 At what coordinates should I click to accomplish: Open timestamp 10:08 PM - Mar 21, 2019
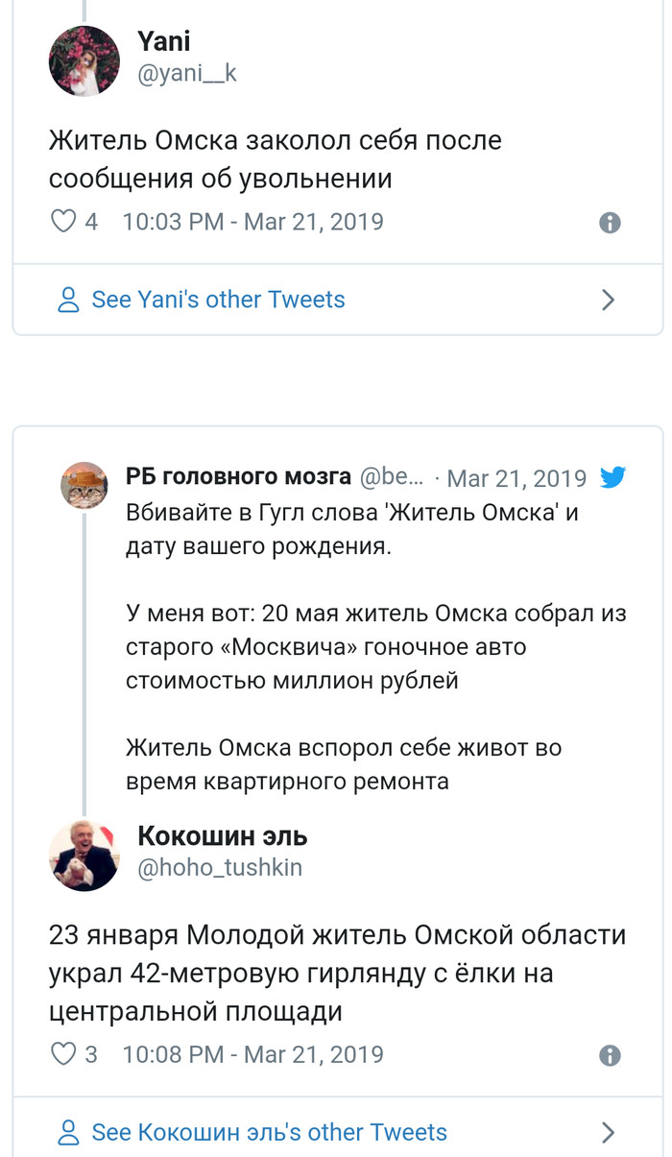pos(252,1054)
